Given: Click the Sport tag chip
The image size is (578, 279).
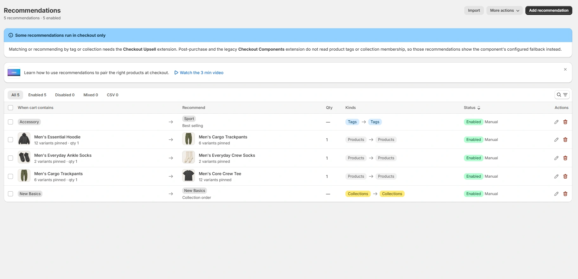Looking at the screenshot, I should tap(189, 119).
